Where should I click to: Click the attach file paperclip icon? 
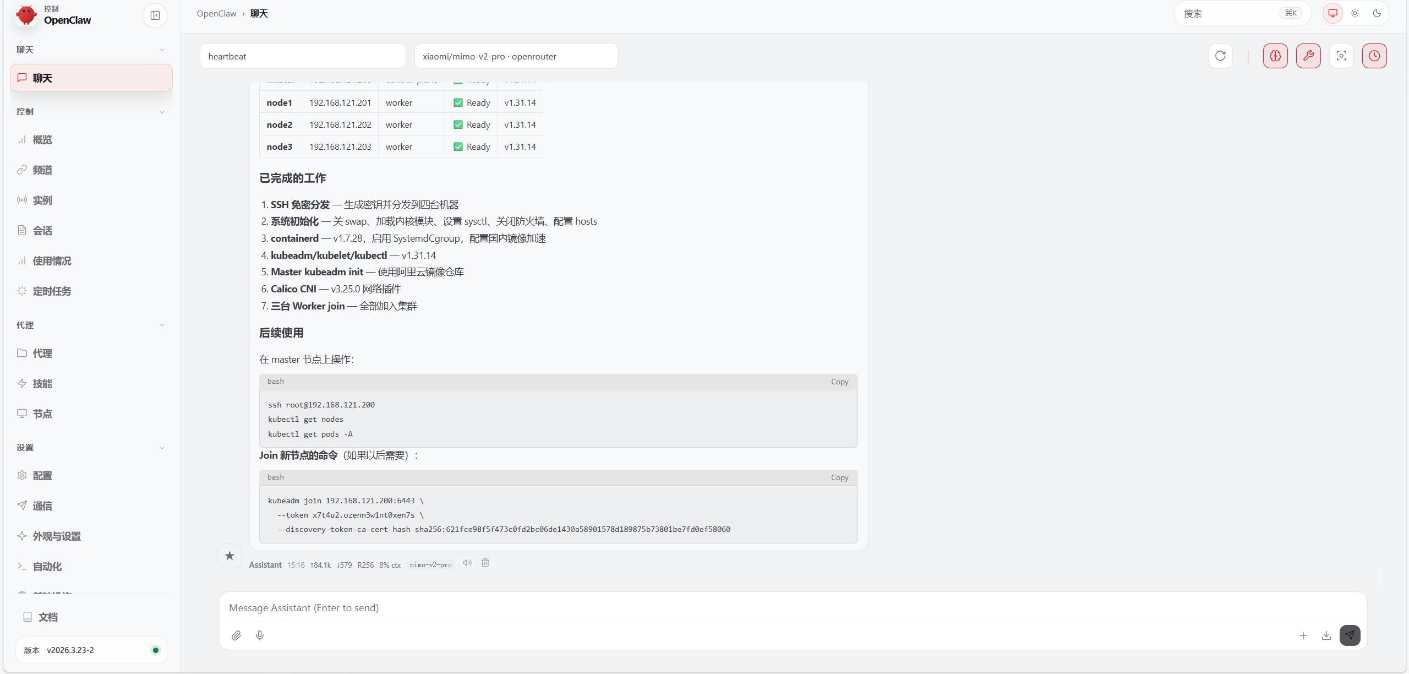coord(236,635)
